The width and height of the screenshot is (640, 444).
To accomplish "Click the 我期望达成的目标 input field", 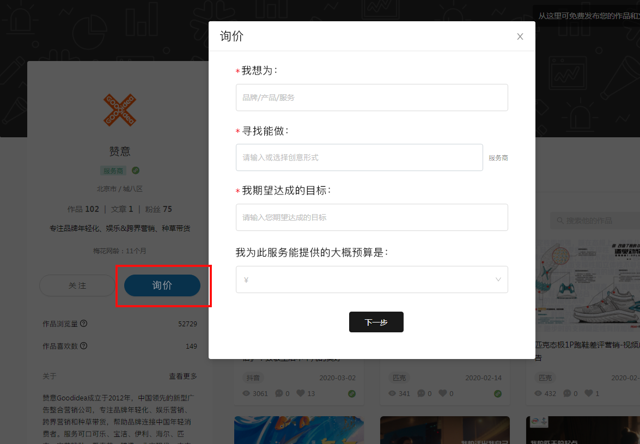I will 371,217.
